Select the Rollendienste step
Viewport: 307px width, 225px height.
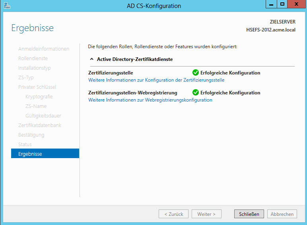[33, 58]
